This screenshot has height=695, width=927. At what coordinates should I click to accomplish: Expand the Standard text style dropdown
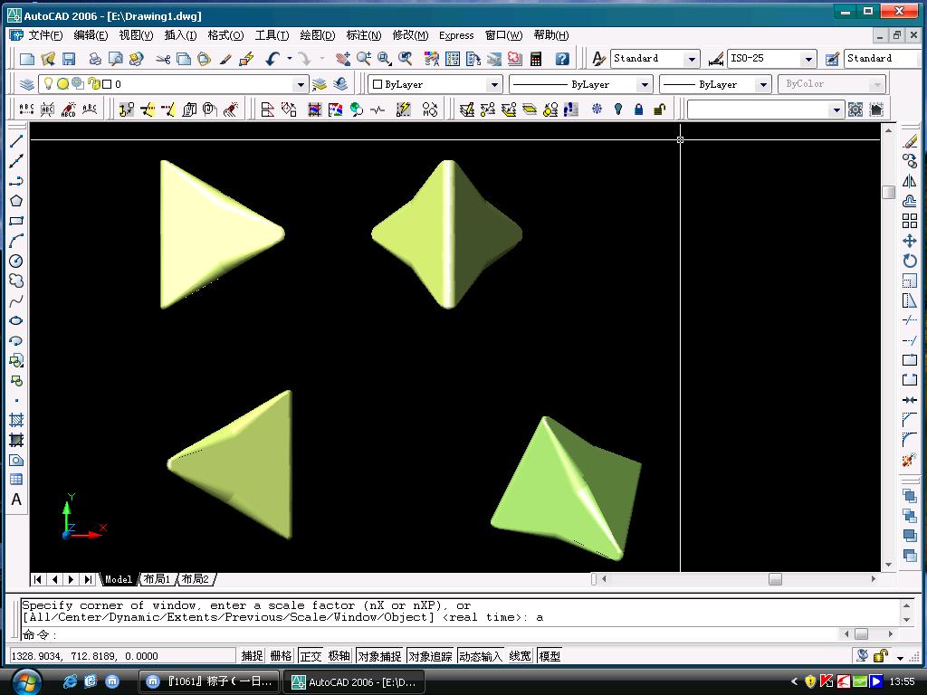click(x=691, y=59)
